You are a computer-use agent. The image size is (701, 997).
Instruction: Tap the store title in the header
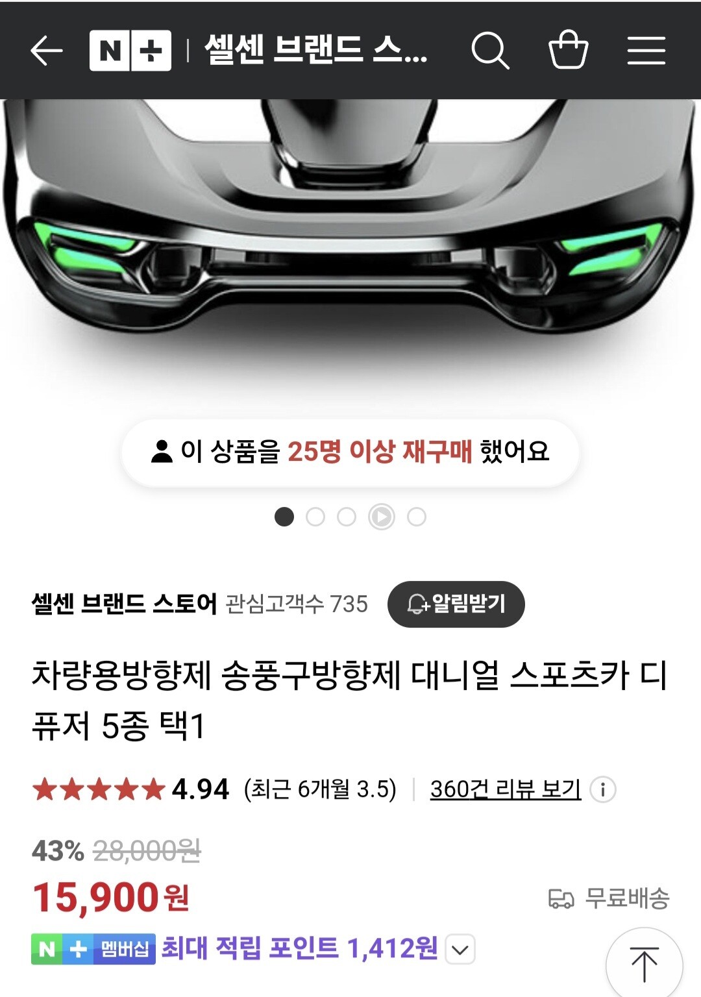315,49
